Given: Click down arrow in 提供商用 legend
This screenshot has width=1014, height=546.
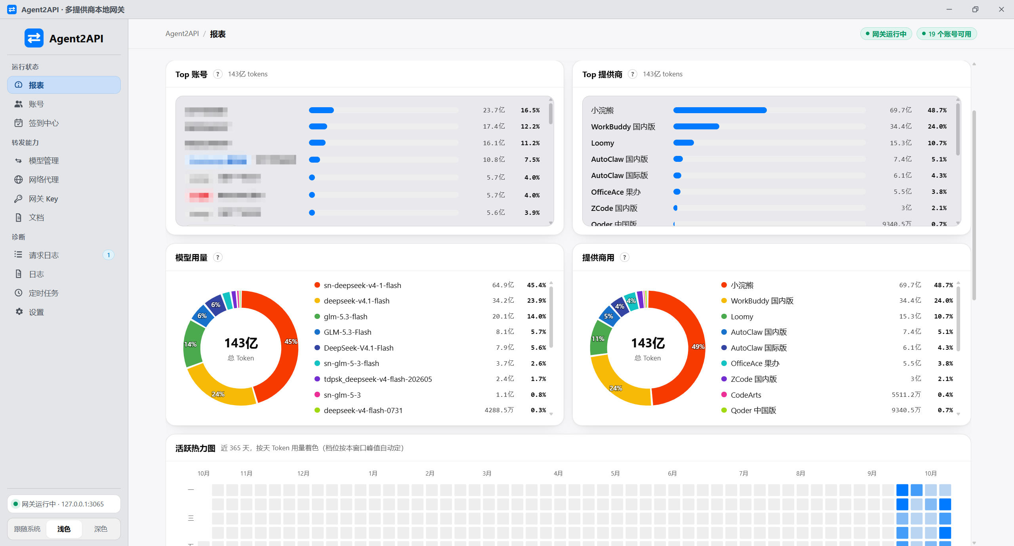Looking at the screenshot, I should tap(958, 414).
